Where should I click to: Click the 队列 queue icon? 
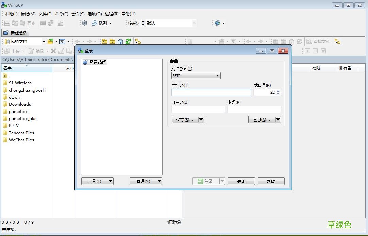(x=94, y=23)
